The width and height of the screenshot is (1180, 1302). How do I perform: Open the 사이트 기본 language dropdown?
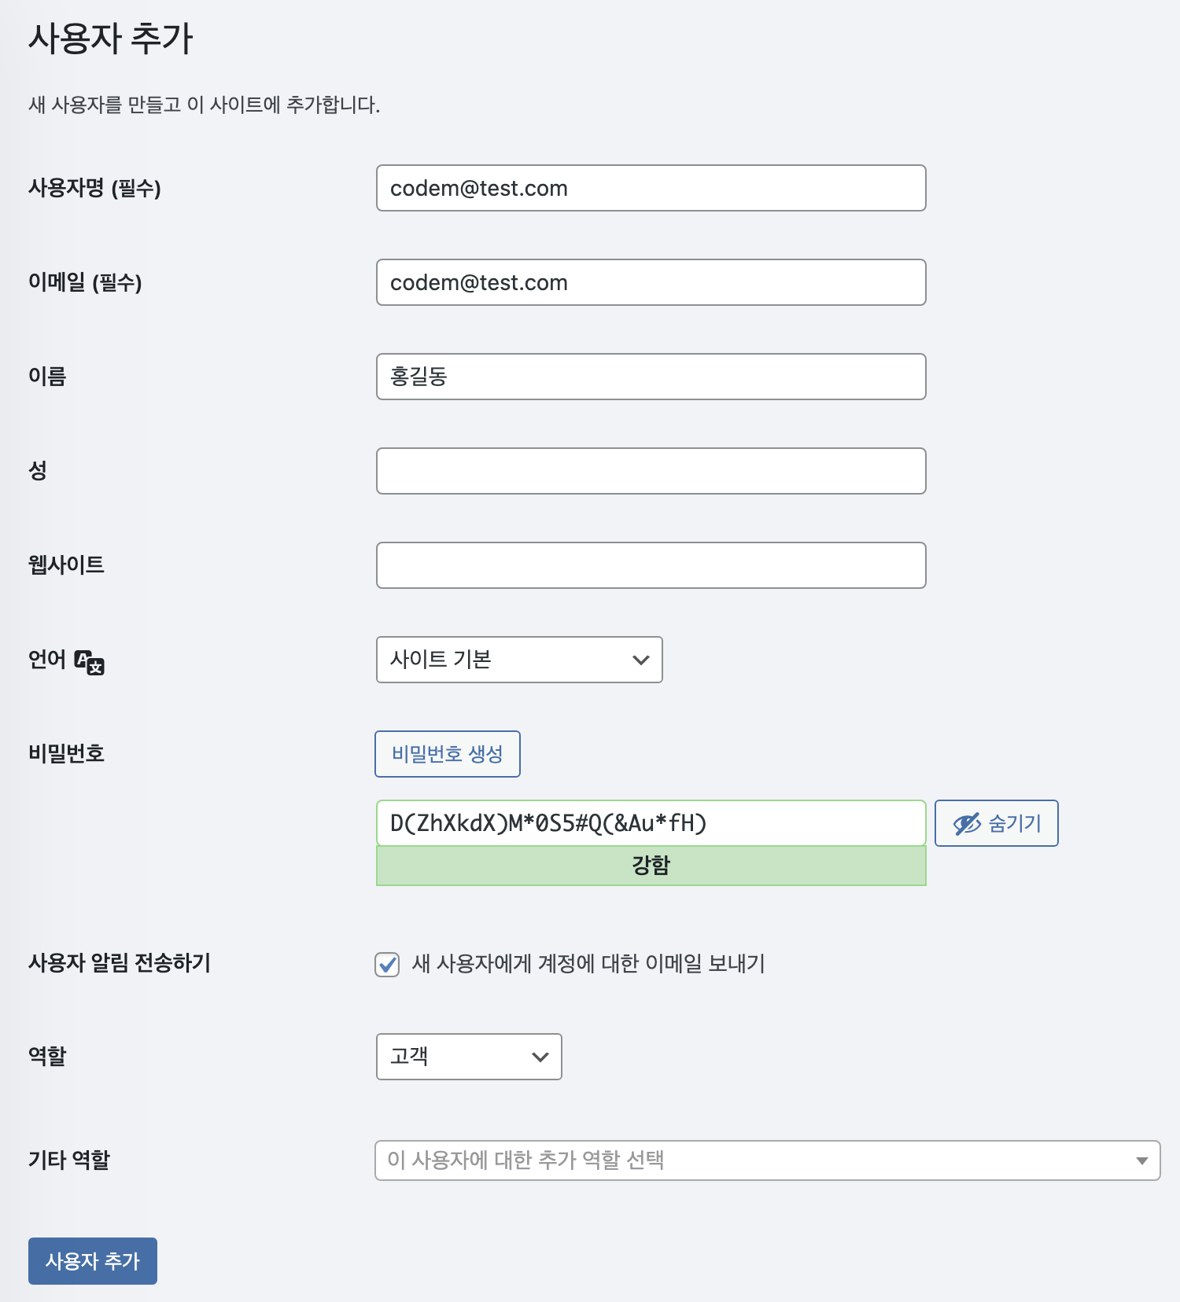tap(519, 660)
